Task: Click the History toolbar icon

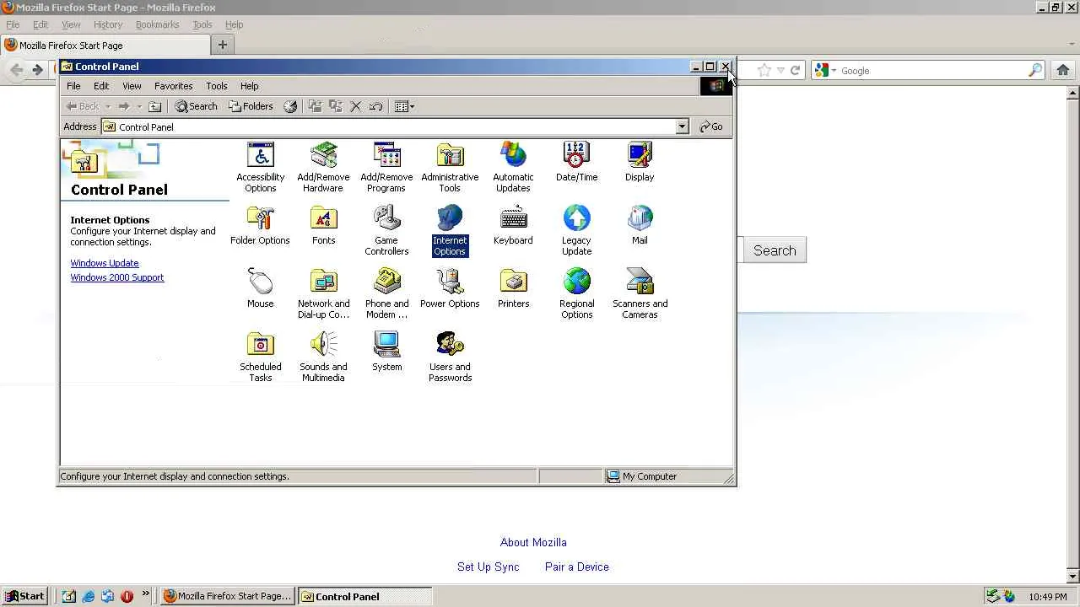Action: coord(290,106)
